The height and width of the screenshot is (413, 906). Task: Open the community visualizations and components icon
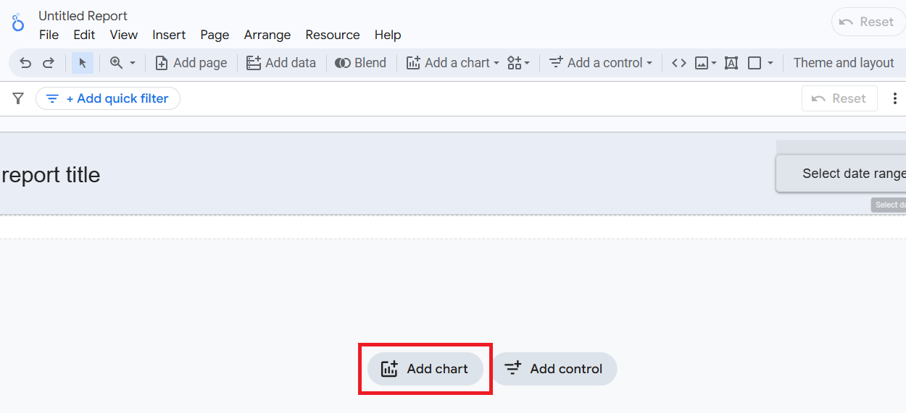pos(518,63)
